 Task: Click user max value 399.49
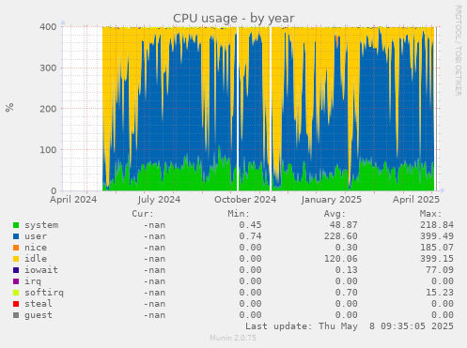click(437, 236)
